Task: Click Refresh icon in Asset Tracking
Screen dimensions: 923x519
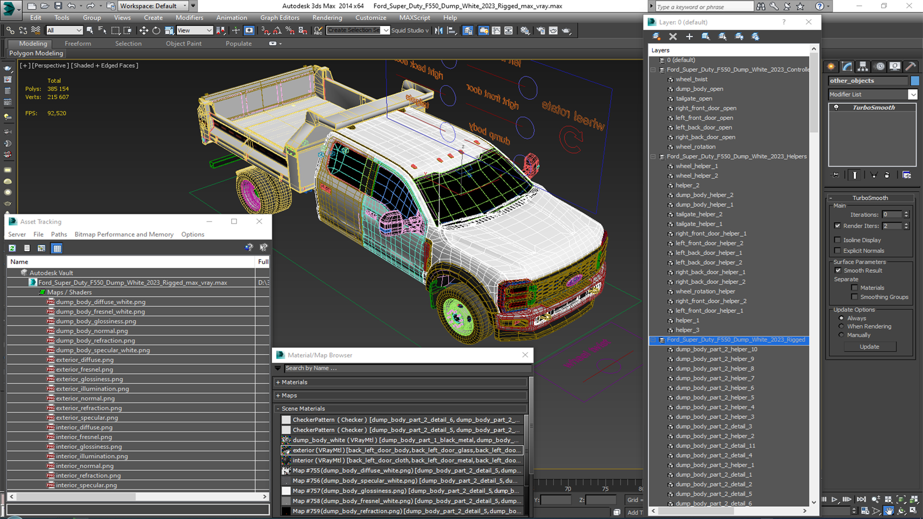Action: (x=12, y=248)
